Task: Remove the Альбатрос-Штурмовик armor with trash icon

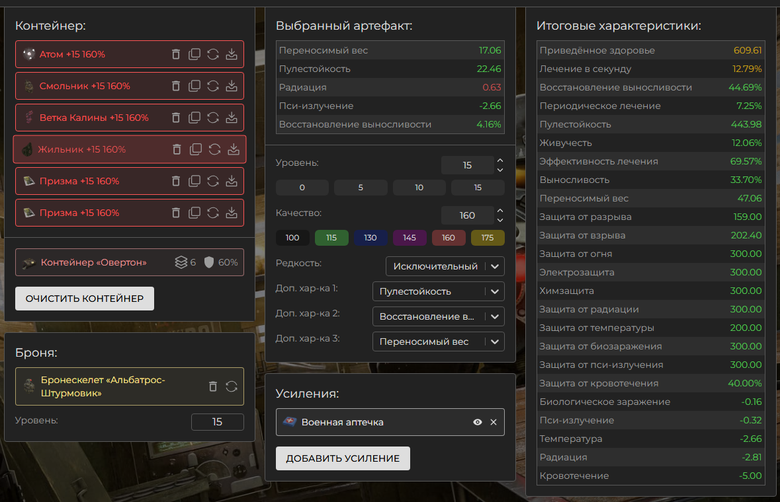Action: coord(213,386)
